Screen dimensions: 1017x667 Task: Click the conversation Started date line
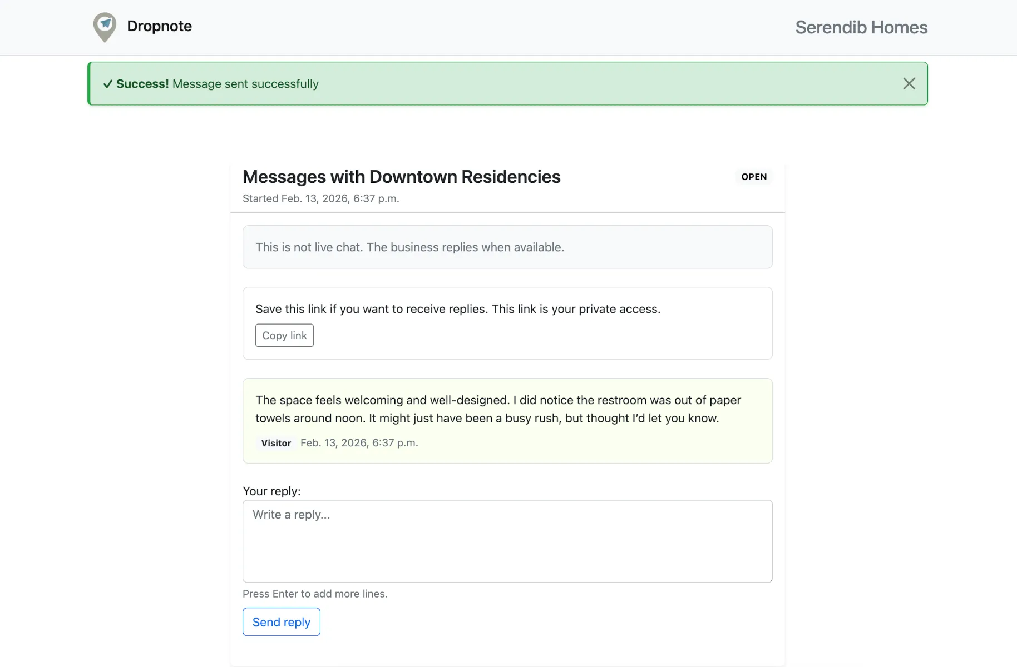[x=320, y=198]
